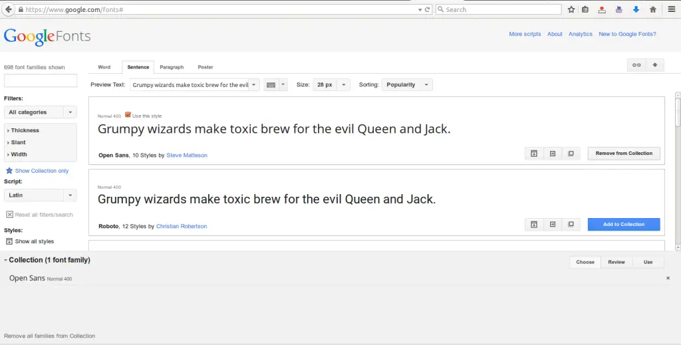Click the bookmark link icon near Poster tab
This screenshot has width=681, height=345.
636,65
